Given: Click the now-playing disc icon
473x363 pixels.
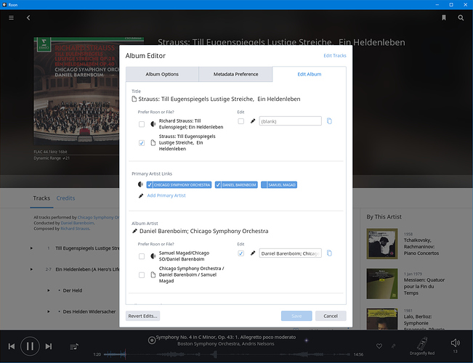Looking at the screenshot, I should click(152, 340).
